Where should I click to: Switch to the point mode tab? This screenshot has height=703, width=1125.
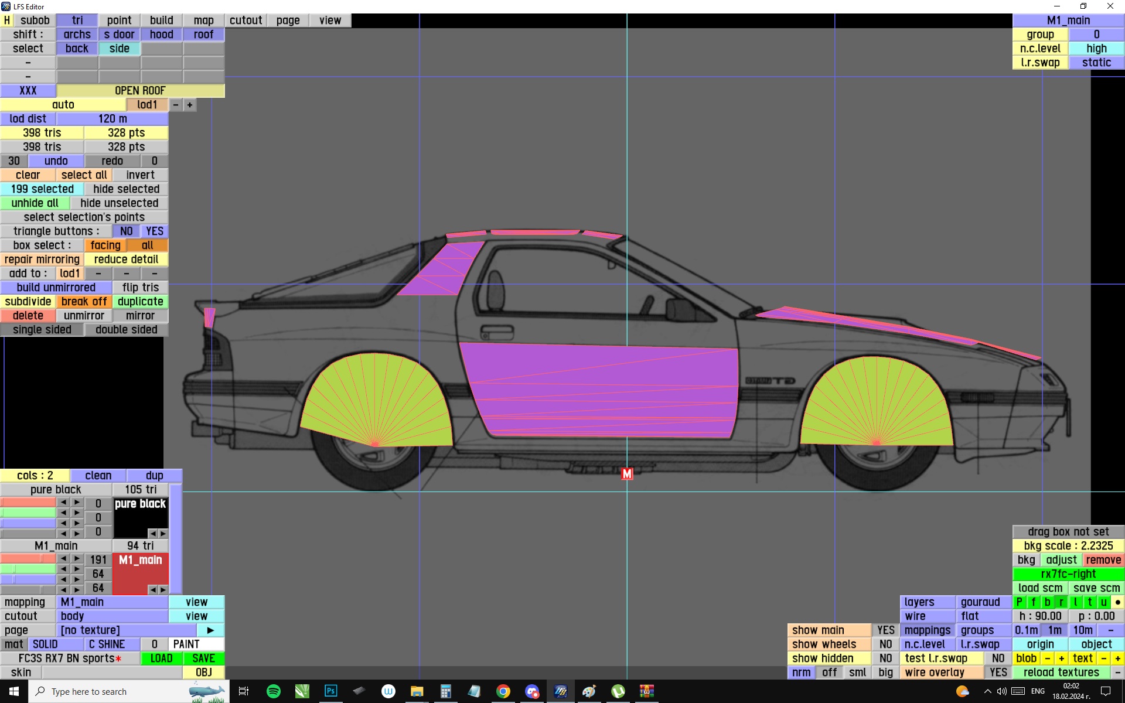119,21
